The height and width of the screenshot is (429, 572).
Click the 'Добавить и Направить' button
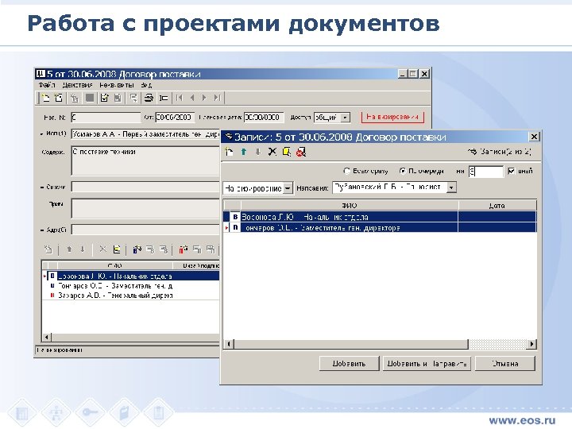coord(427,364)
